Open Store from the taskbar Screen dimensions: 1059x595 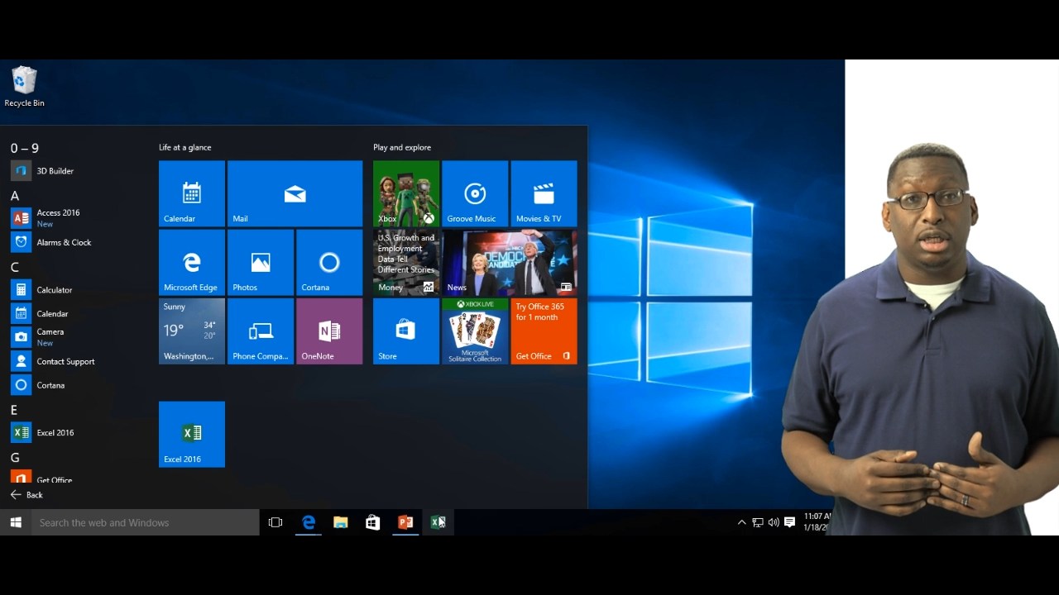pos(372,522)
